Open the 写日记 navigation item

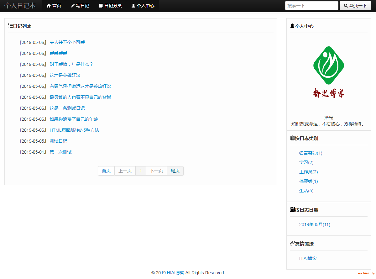pos(80,6)
